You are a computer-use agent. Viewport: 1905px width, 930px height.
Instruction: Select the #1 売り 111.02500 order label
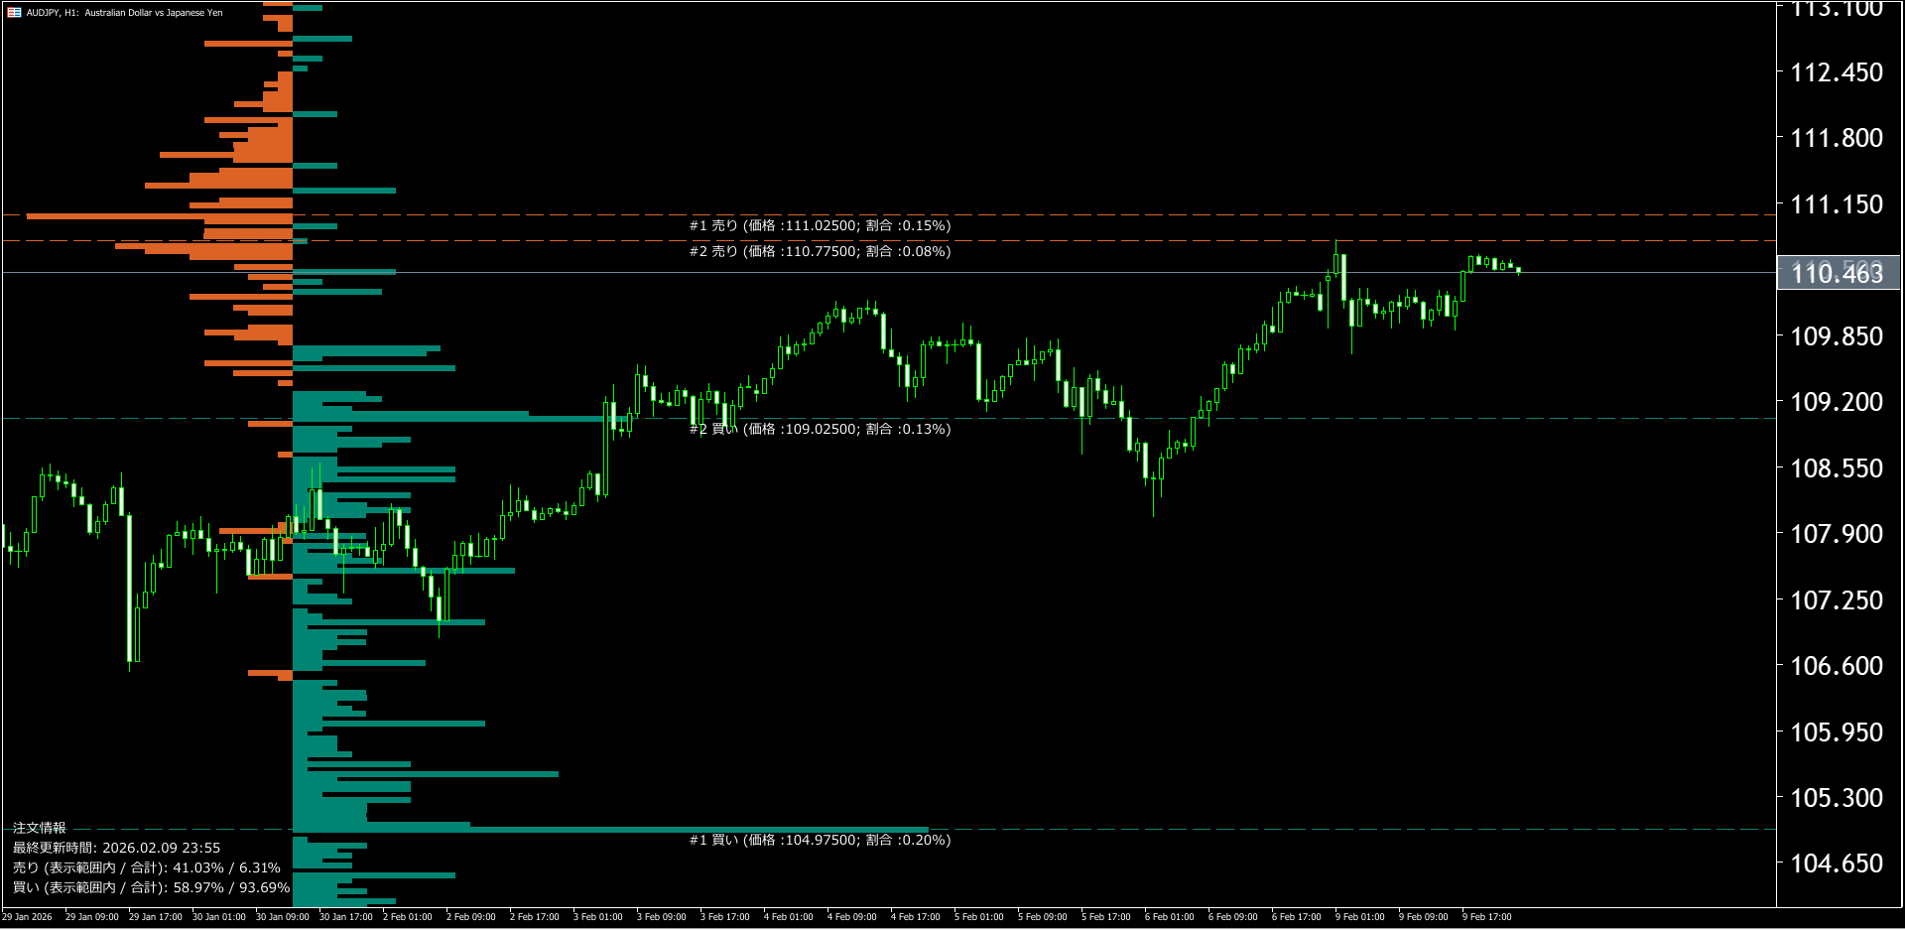820,226
